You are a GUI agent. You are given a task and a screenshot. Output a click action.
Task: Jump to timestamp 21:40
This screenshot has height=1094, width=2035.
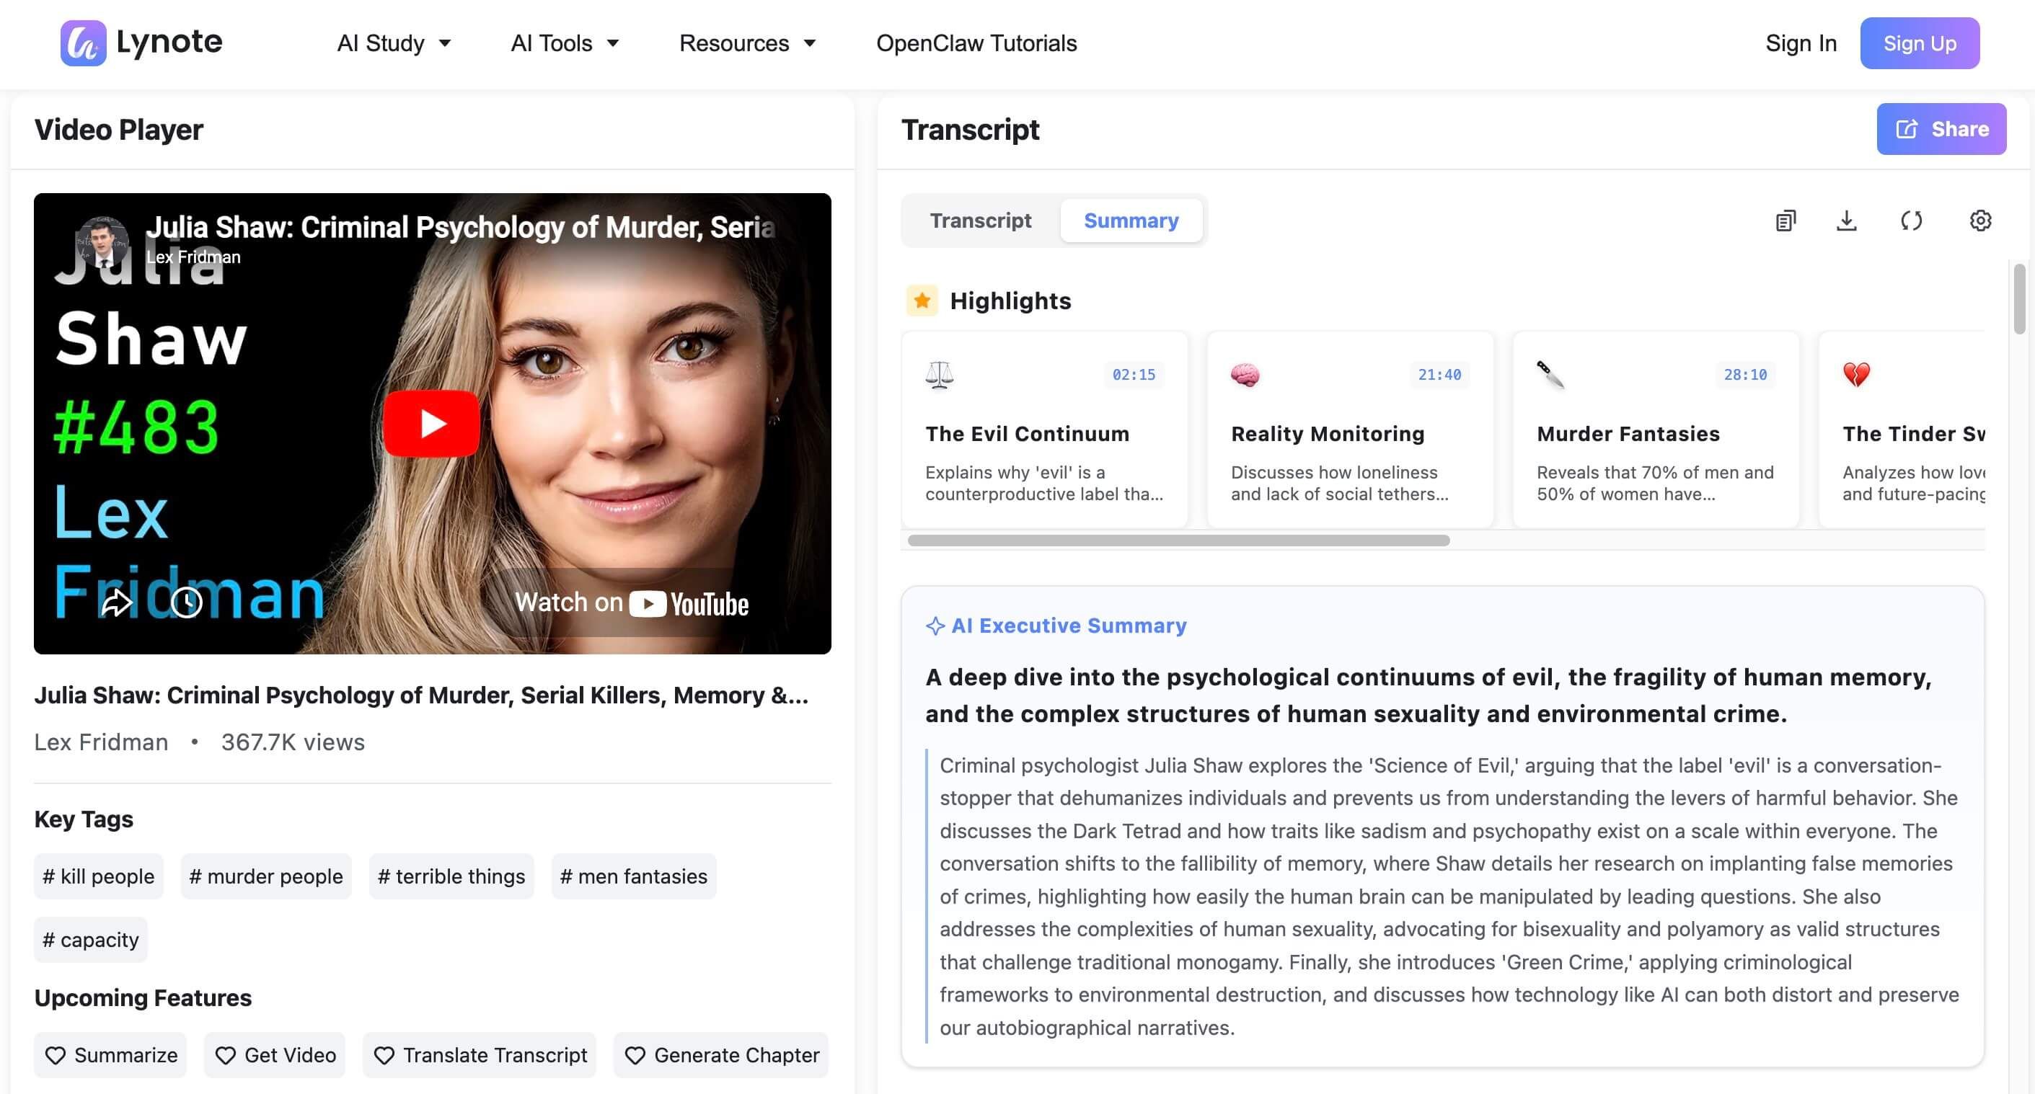[1439, 375]
